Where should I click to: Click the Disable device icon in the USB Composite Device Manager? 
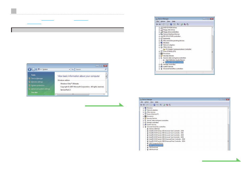tap(170, 105)
